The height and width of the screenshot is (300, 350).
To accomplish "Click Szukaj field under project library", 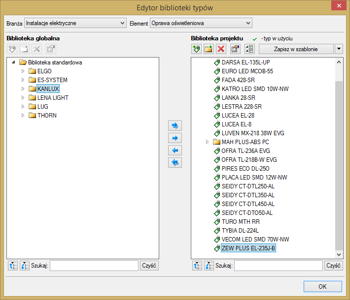I will [279, 266].
